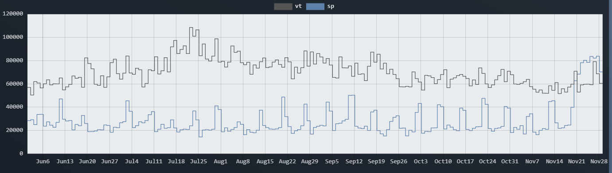Screen dimensions: 612x173
Task: Select the Jul25 x-axis date label
Action: coord(199,162)
